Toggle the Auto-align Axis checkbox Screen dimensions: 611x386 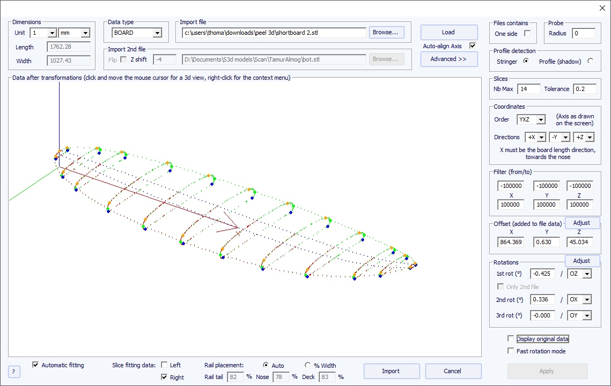point(473,46)
